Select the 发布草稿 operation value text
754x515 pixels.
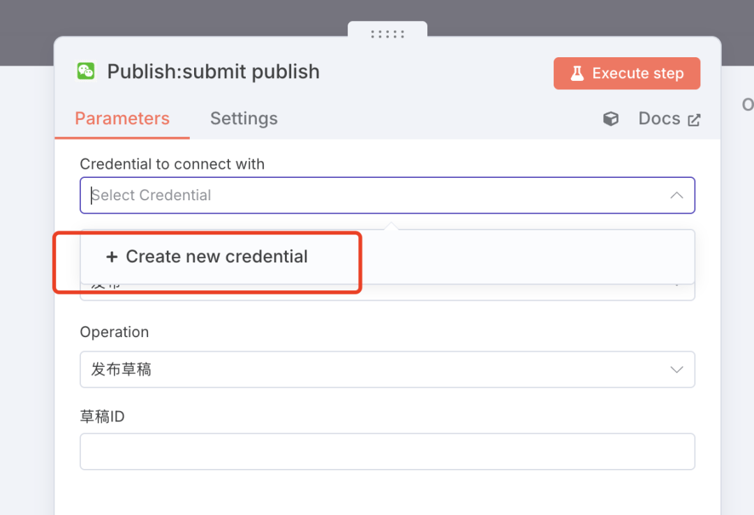(121, 369)
